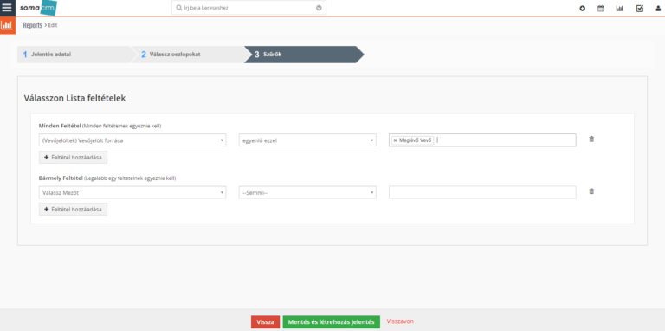Viewport: 665px width, 331px height.
Task: Open the bar chart reports icon in header
Action: point(620,8)
